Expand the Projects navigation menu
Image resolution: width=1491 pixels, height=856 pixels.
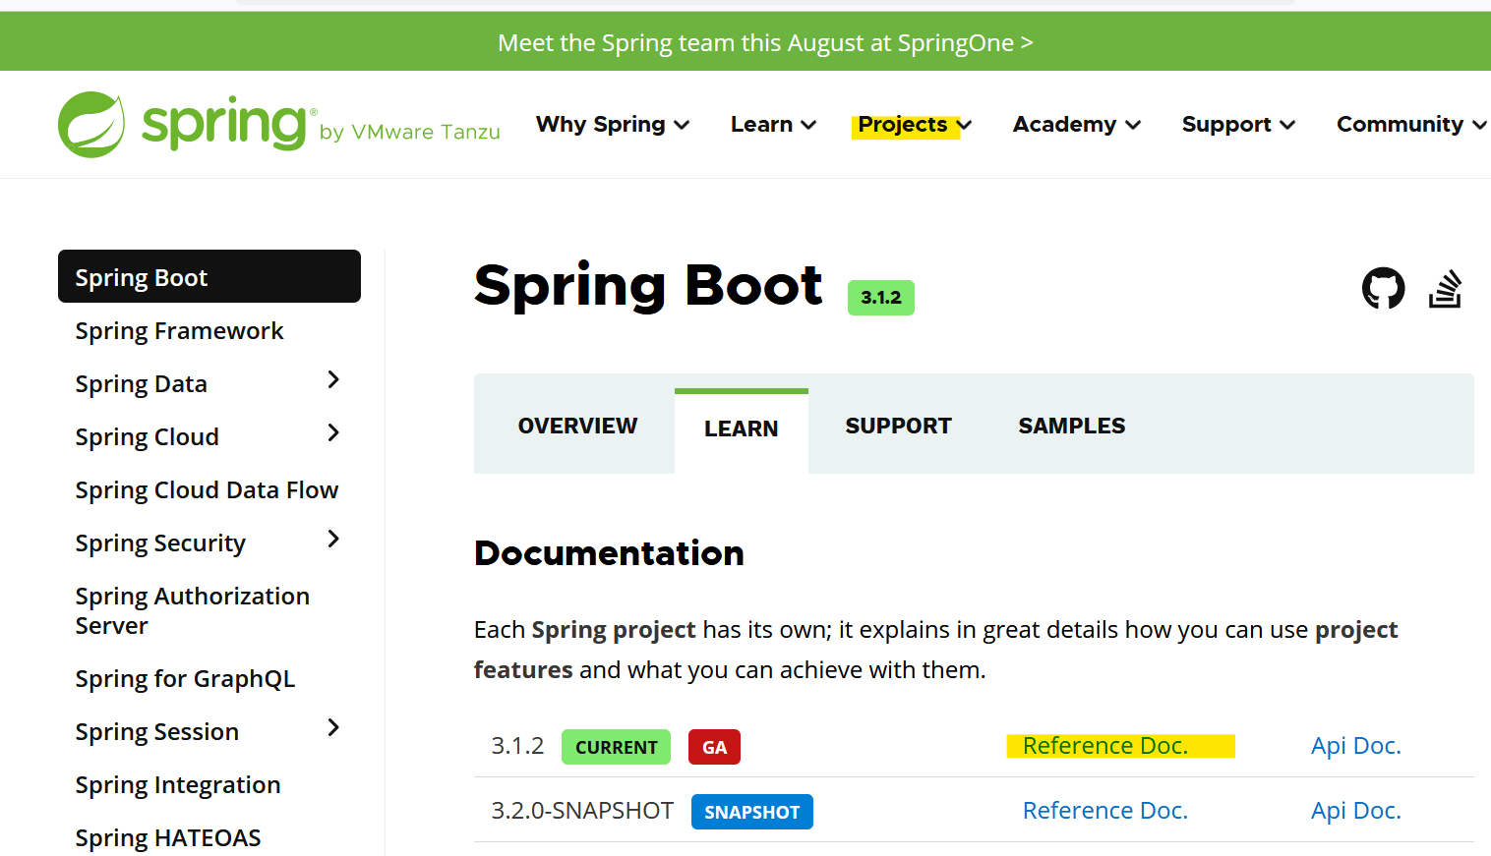(x=915, y=125)
